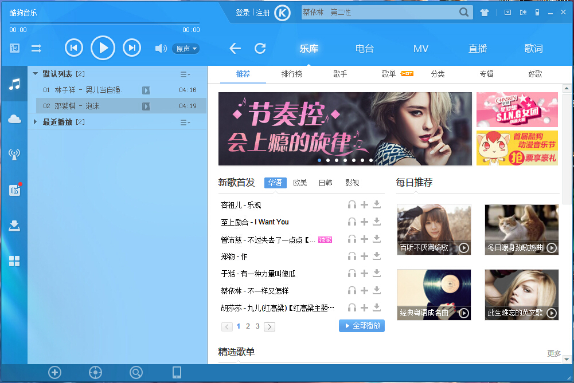Open the cloud music sidebar icon
This screenshot has width=574, height=383.
tap(15, 119)
